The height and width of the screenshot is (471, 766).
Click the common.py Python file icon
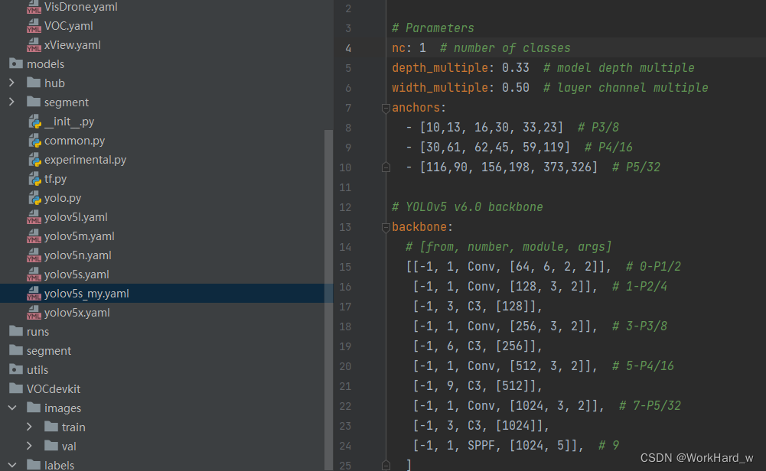(x=34, y=141)
